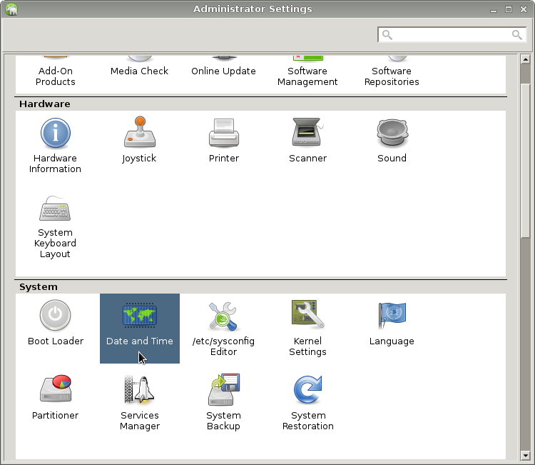Minimize the Administrator Settings window
This screenshot has height=465, width=535.
point(494,10)
